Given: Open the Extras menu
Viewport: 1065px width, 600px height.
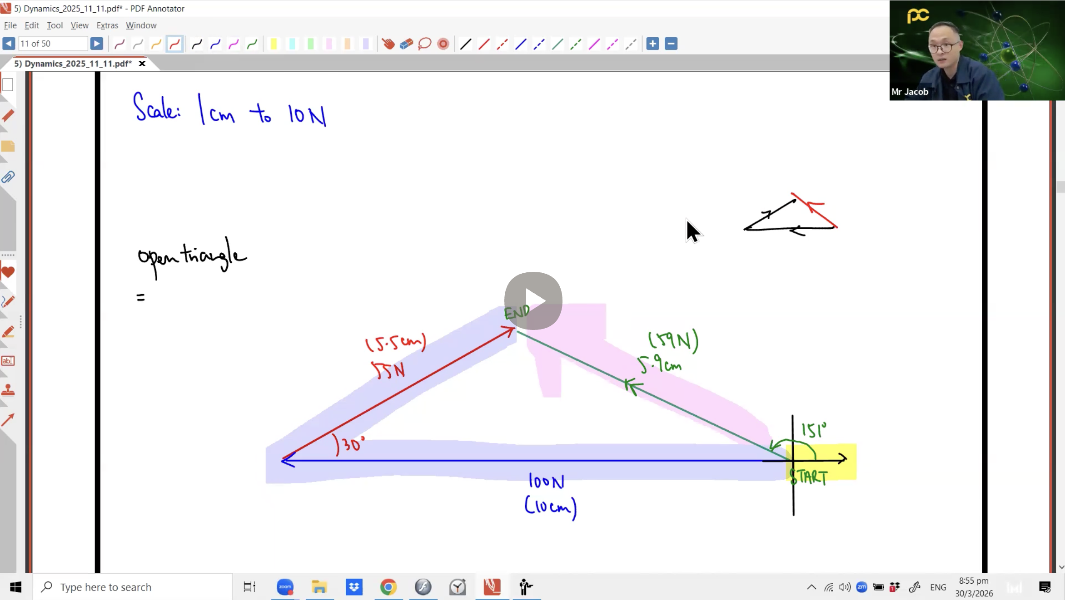Looking at the screenshot, I should (x=107, y=25).
